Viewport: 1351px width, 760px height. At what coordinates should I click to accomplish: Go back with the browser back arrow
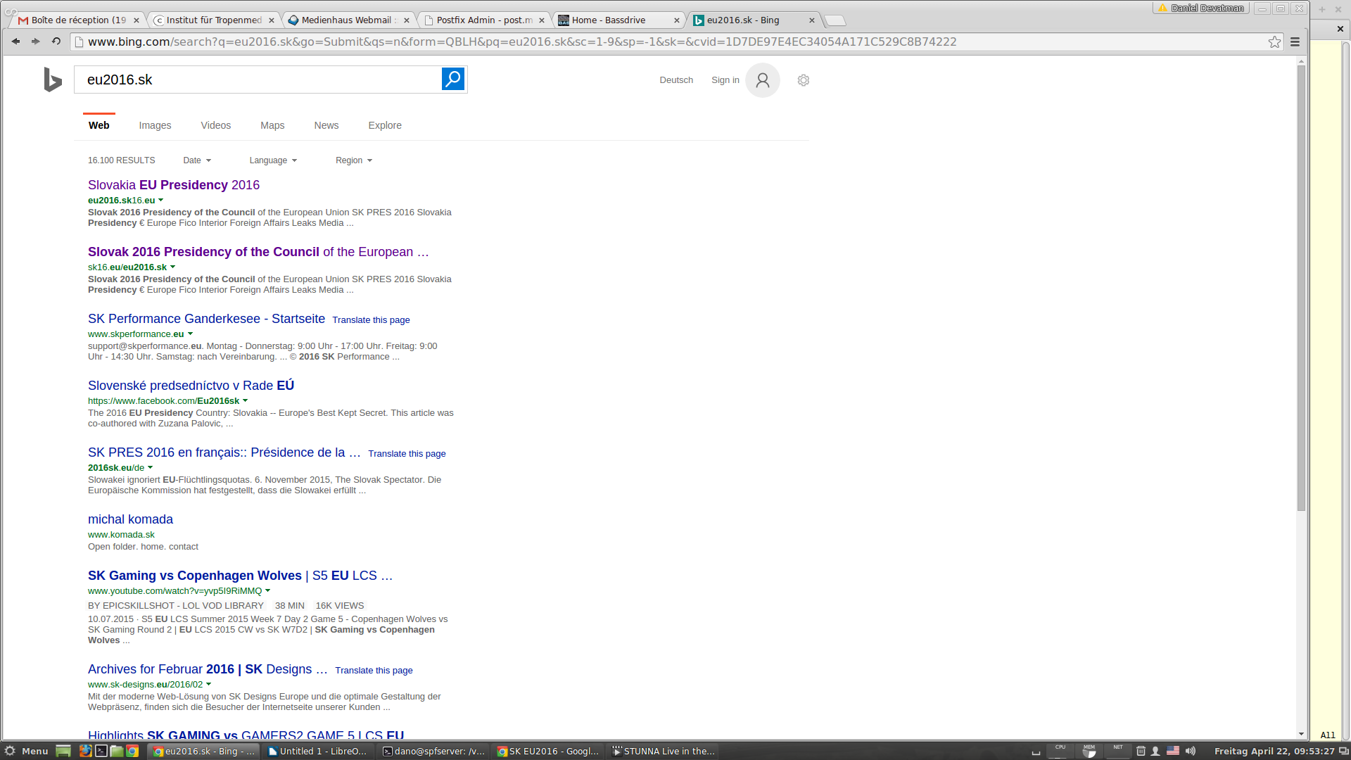pos(15,42)
